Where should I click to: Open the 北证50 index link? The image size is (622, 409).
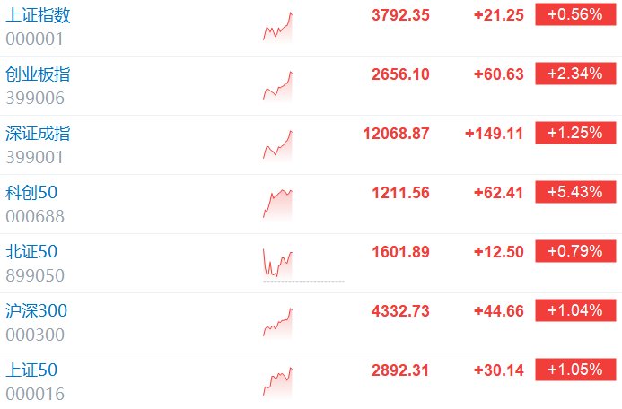click(31, 252)
